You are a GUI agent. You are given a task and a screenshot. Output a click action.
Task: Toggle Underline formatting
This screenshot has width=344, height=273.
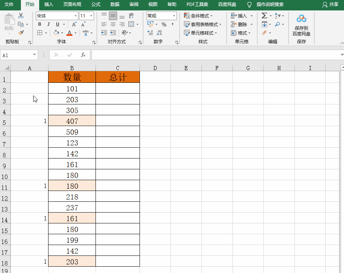(x=57, y=24)
